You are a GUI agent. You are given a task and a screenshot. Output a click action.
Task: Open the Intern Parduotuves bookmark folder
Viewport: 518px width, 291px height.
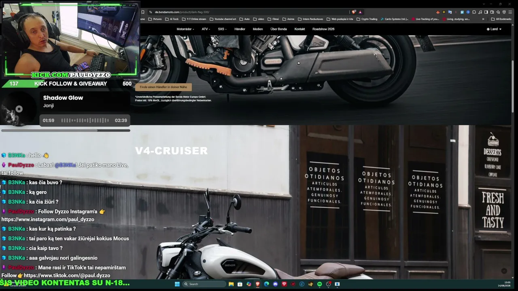[x=310, y=19]
